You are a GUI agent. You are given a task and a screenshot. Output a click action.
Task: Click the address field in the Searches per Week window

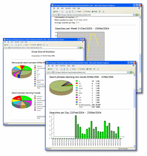pyautogui.click(x=96, y=15)
